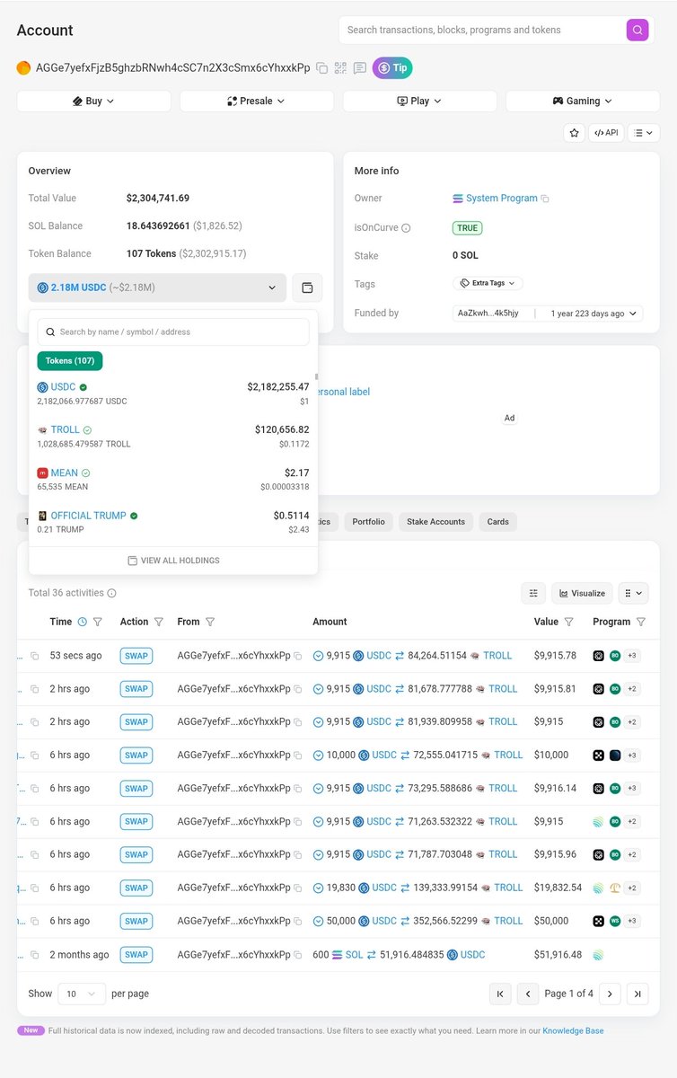Image resolution: width=677 pixels, height=1078 pixels.
Task: Expand amount details in $10,000 row
Action: 318,755
